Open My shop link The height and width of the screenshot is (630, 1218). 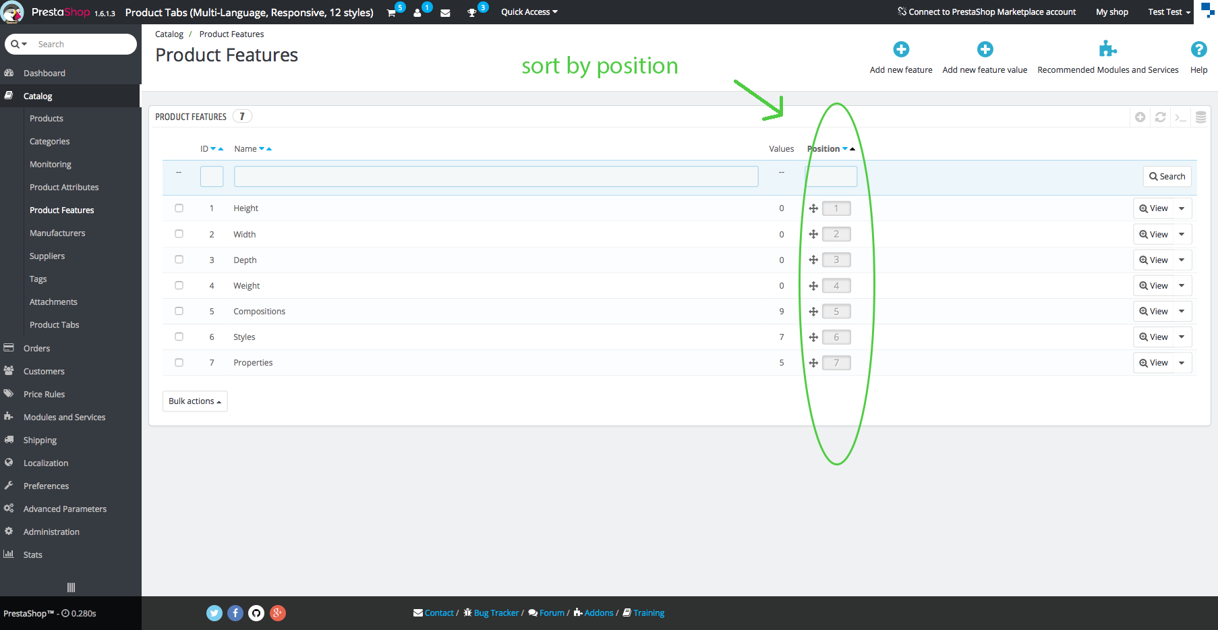(1112, 12)
